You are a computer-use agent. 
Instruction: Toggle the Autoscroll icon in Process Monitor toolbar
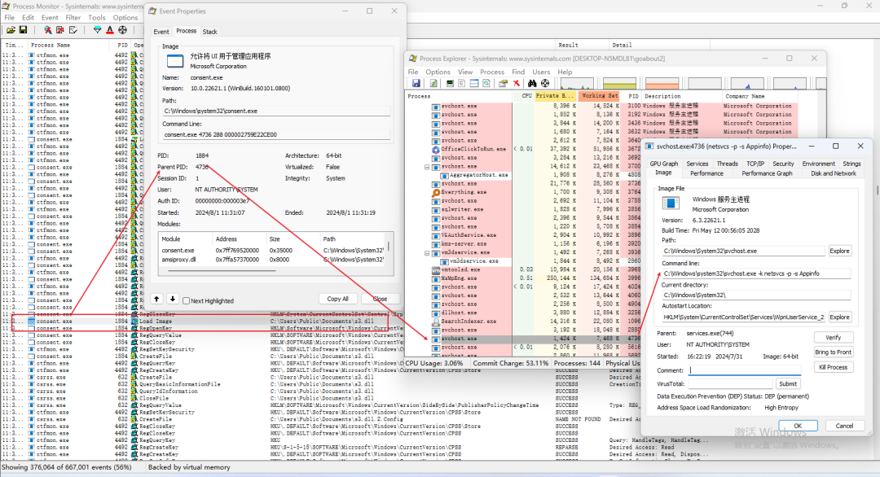pos(60,30)
